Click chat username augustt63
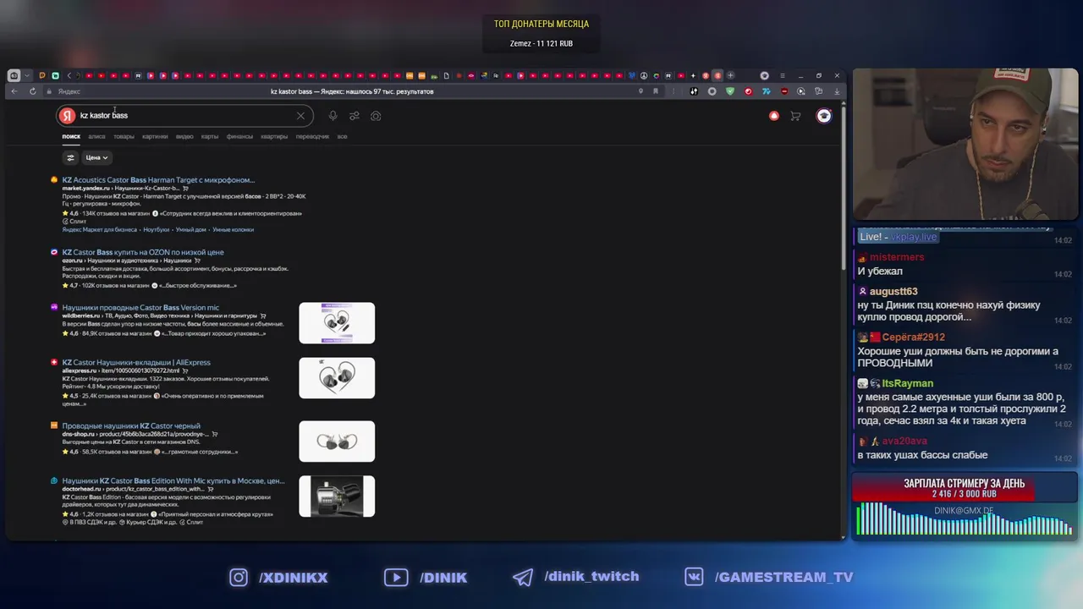1083x609 pixels. click(893, 292)
